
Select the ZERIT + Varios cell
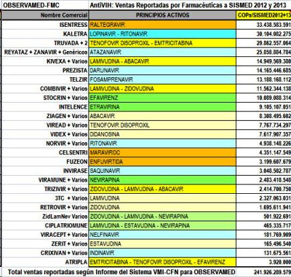coord(46,244)
